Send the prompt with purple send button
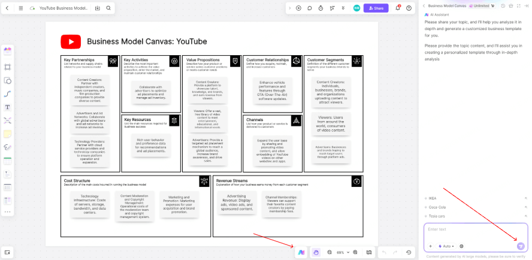Viewport: 532px width, 260px height. (x=521, y=246)
